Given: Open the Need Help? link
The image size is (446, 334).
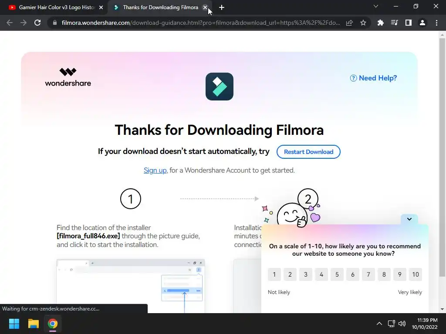Looking at the screenshot, I should (373, 78).
